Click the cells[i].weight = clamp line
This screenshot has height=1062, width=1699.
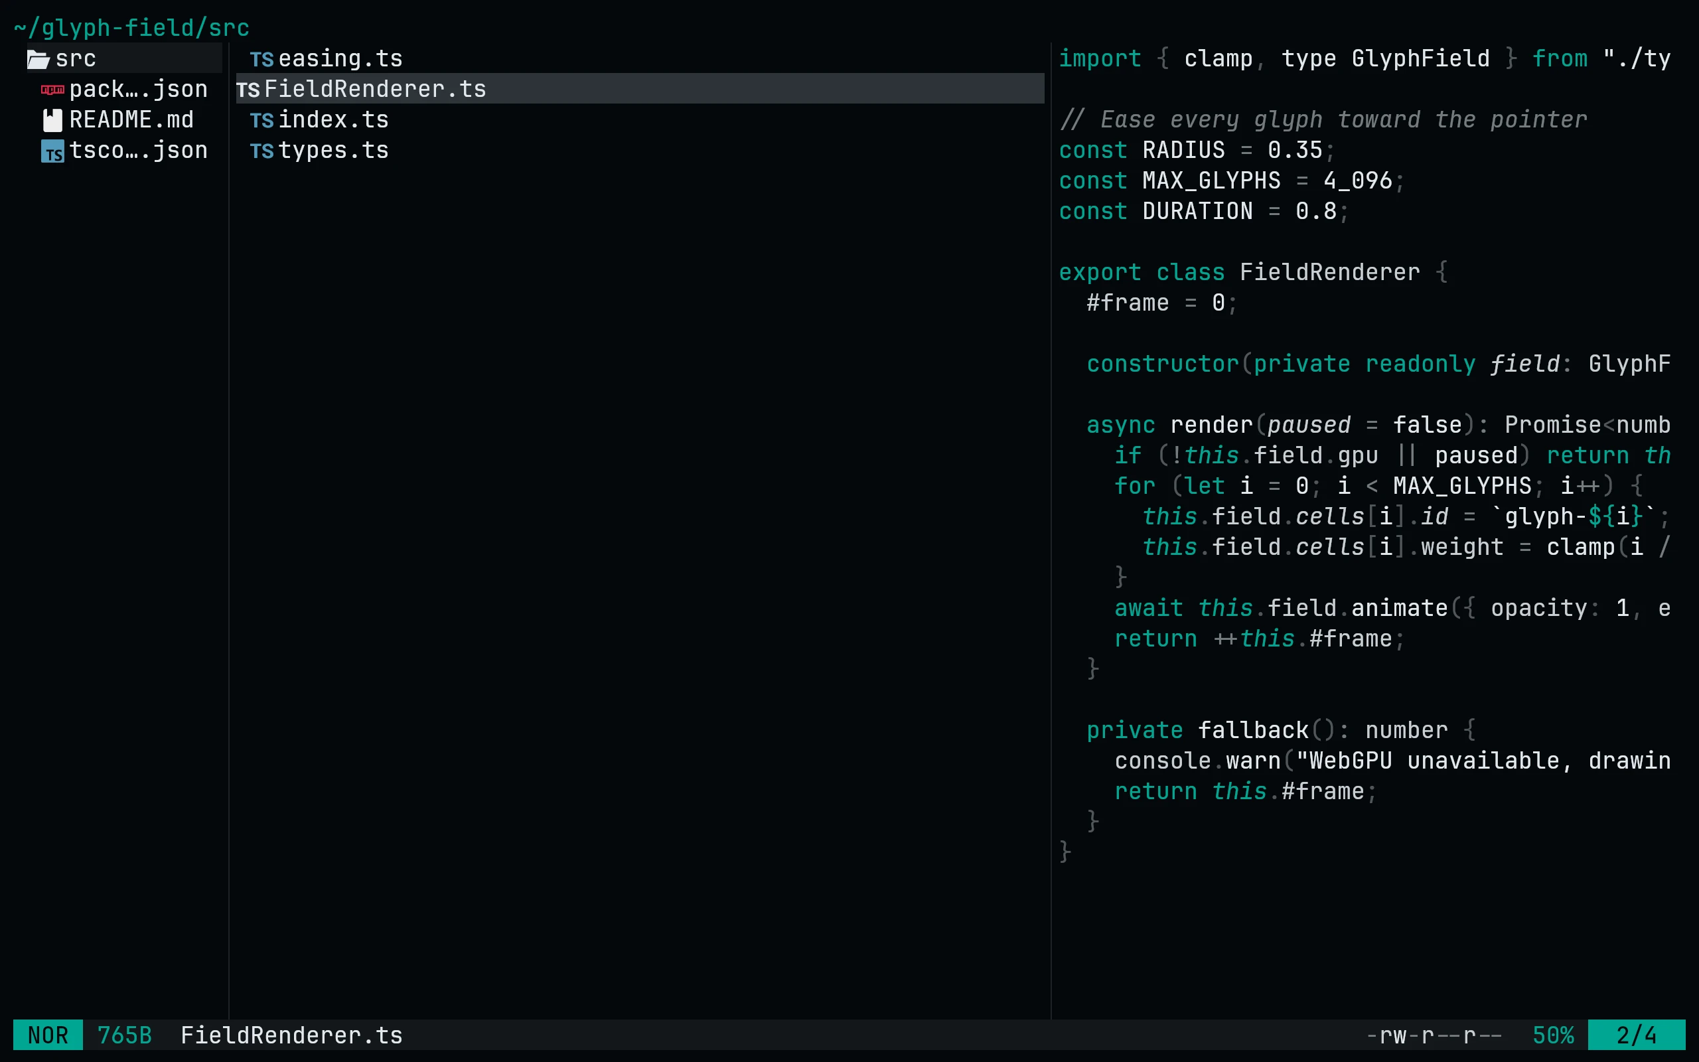pyautogui.click(x=1406, y=547)
